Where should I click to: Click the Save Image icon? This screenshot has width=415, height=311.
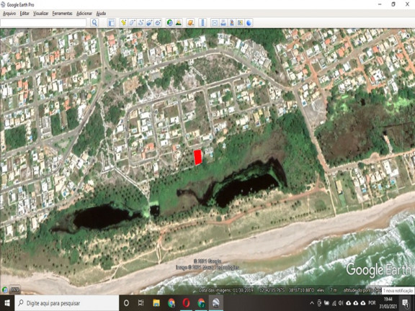pos(231,23)
